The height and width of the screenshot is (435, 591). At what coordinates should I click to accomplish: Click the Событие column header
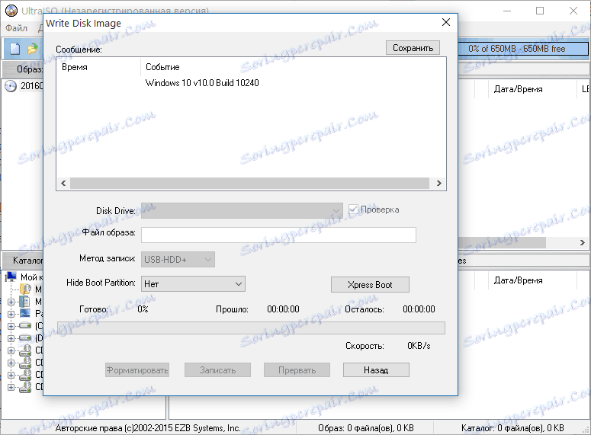click(x=162, y=67)
